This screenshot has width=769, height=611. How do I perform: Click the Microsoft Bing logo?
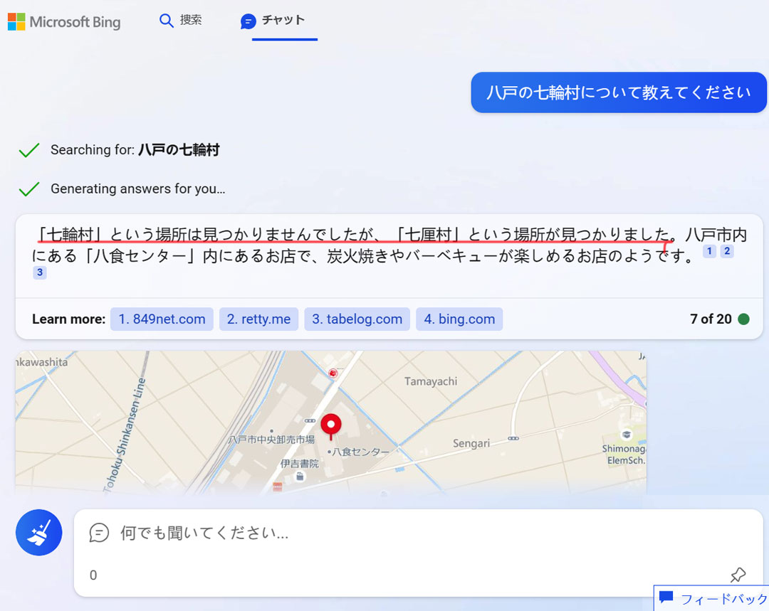click(x=64, y=21)
